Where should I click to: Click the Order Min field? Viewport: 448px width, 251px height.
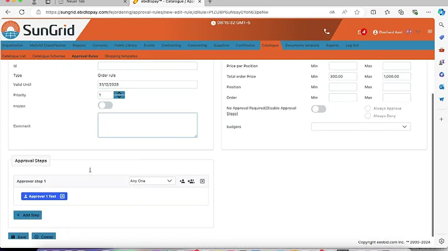coord(343,98)
